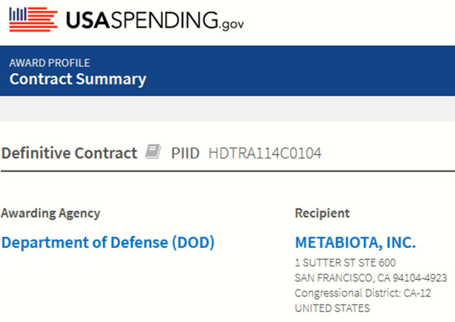Click the Congressional District: CA-12 text
Image resolution: width=455 pixels, height=322 pixels.
coord(363,293)
